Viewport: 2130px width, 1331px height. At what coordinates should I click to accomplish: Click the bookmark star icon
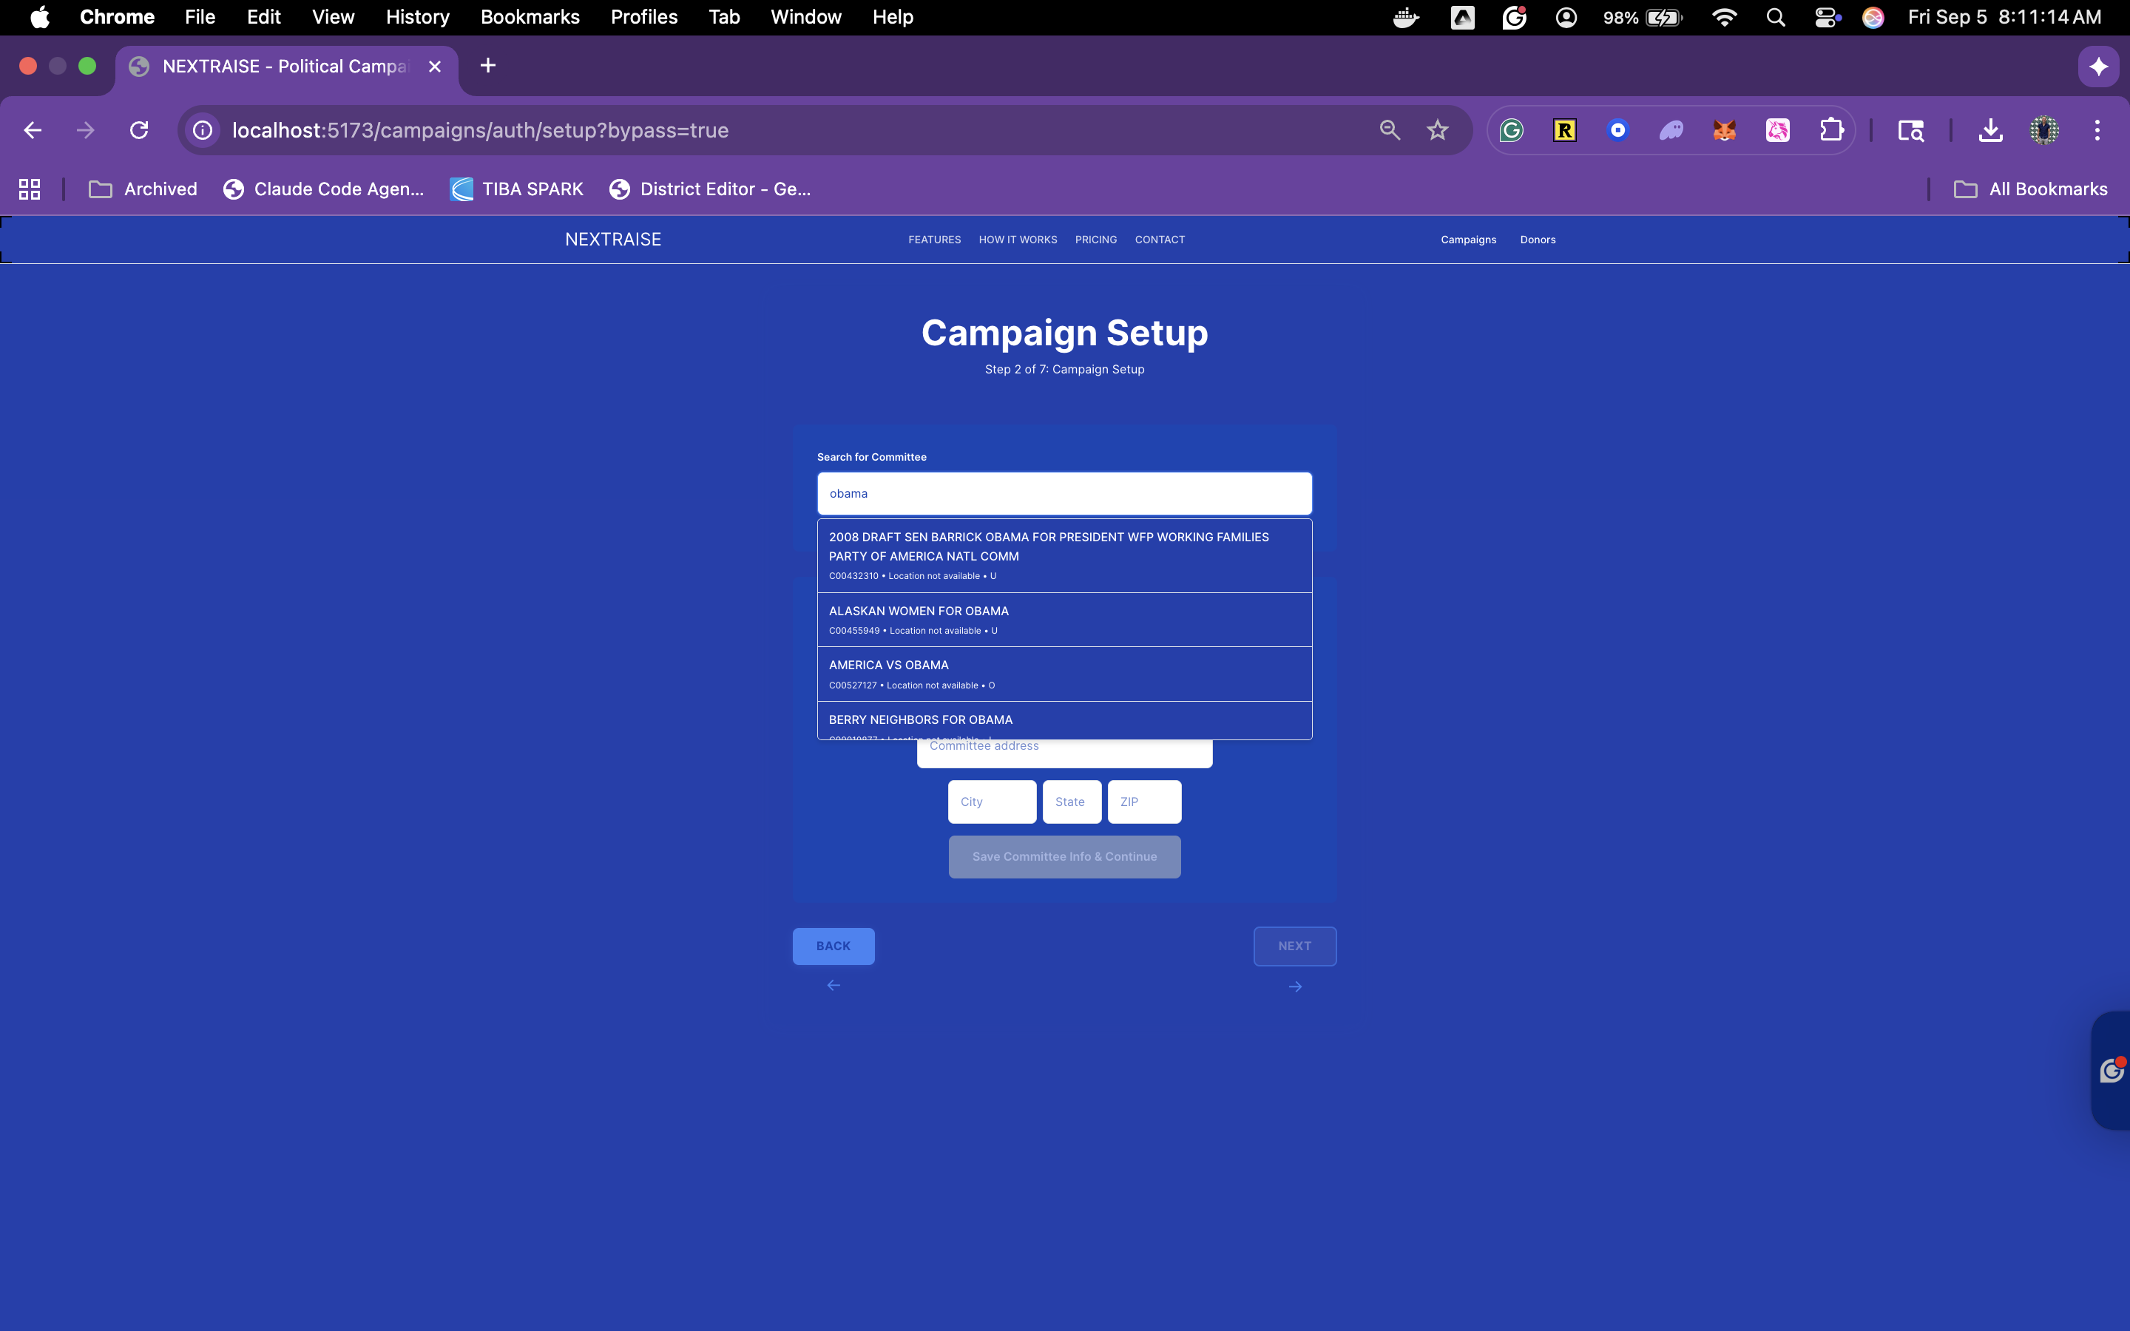coord(1437,130)
